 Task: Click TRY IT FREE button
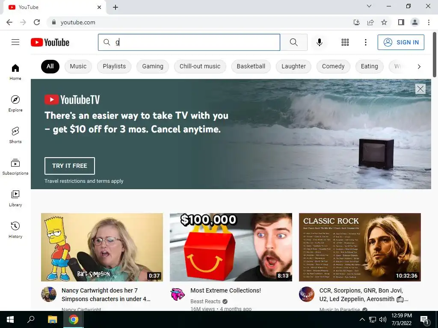pos(70,166)
